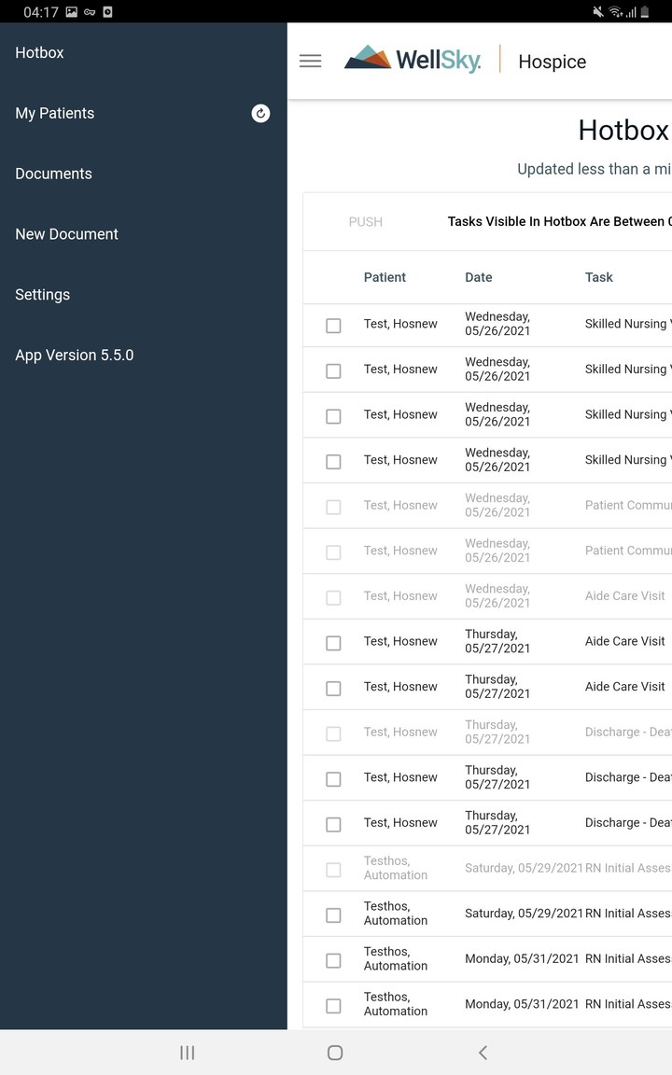Click the Task column header
The image size is (672, 1075).
pos(598,277)
